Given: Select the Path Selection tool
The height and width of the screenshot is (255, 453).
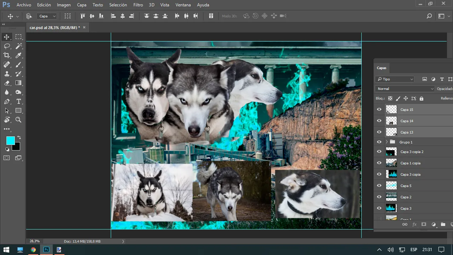Looking at the screenshot, I should tap(7, 111).
